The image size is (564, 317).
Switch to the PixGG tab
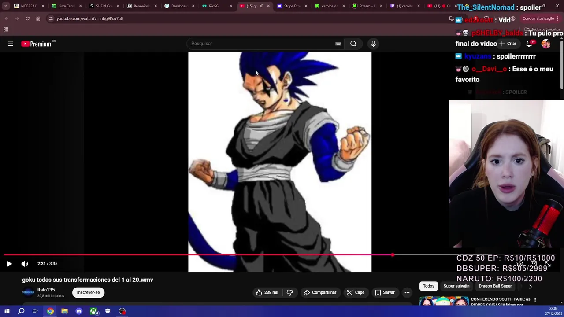click(214, 6)
